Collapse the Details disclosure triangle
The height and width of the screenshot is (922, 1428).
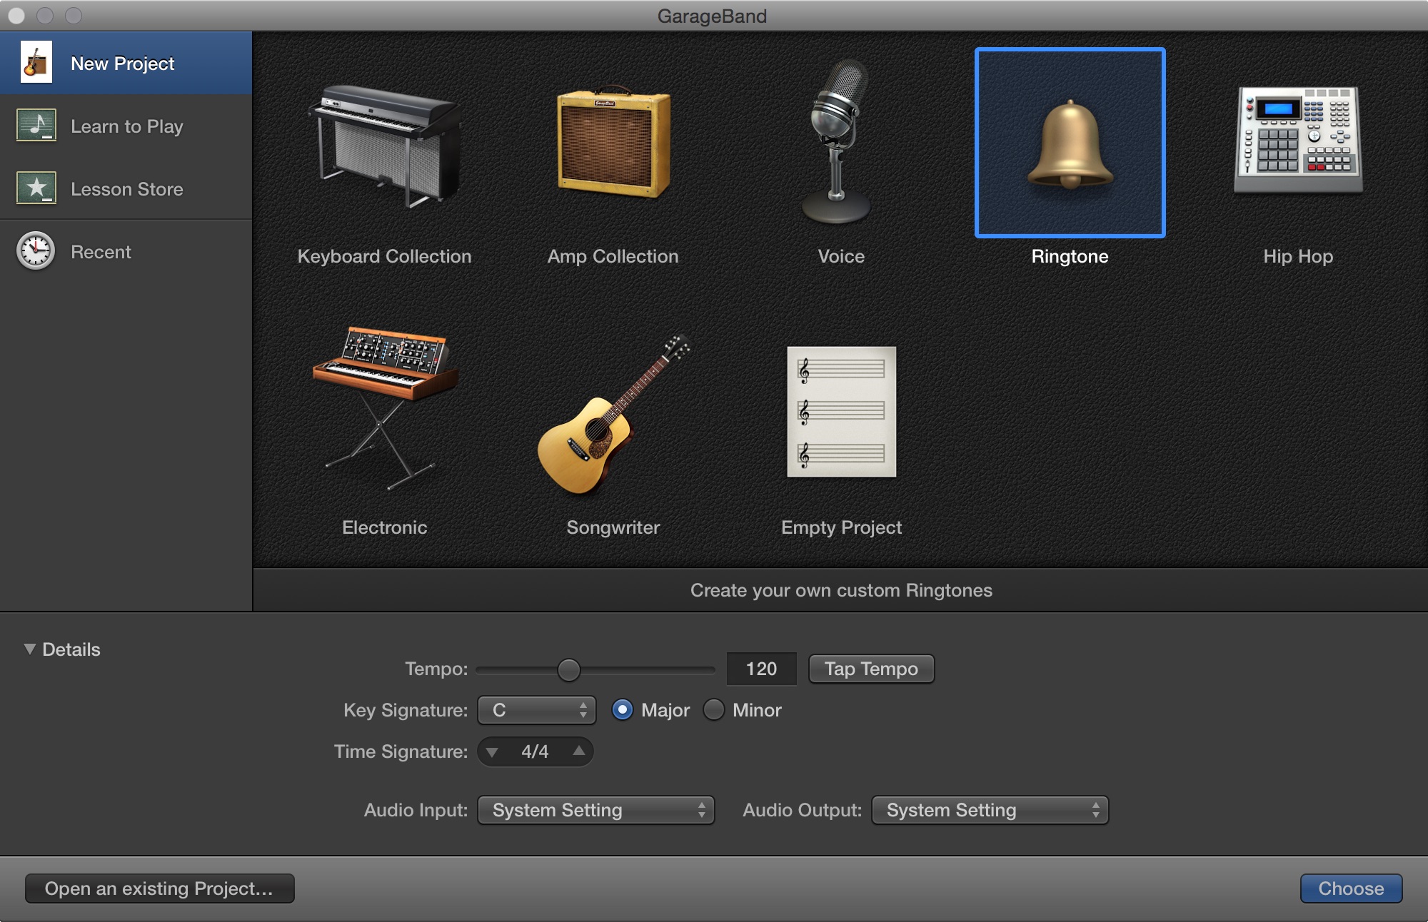pyautogui.click(x=29, y=649)
